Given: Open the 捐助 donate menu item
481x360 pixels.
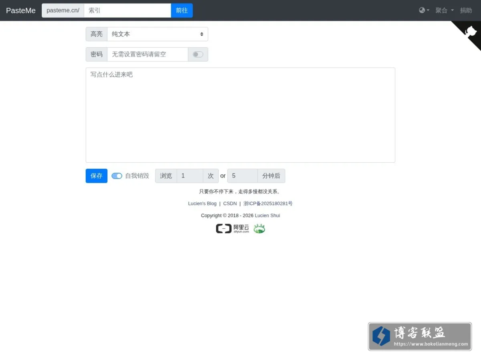Looking at the screenshot, I should point(466,10).
